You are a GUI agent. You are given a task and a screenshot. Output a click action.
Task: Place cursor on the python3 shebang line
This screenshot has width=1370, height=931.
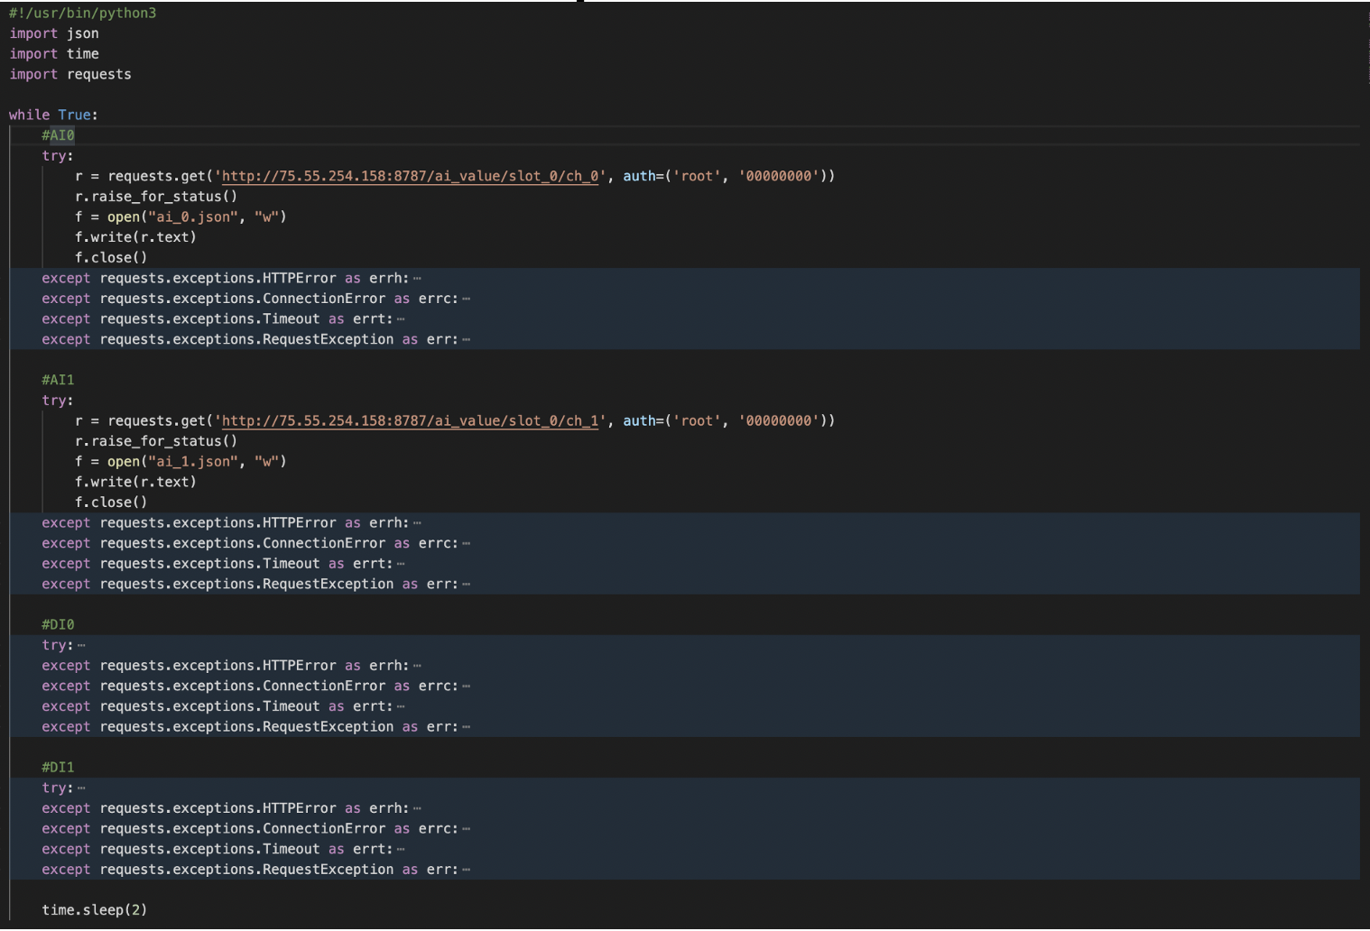tap(82, 14)
